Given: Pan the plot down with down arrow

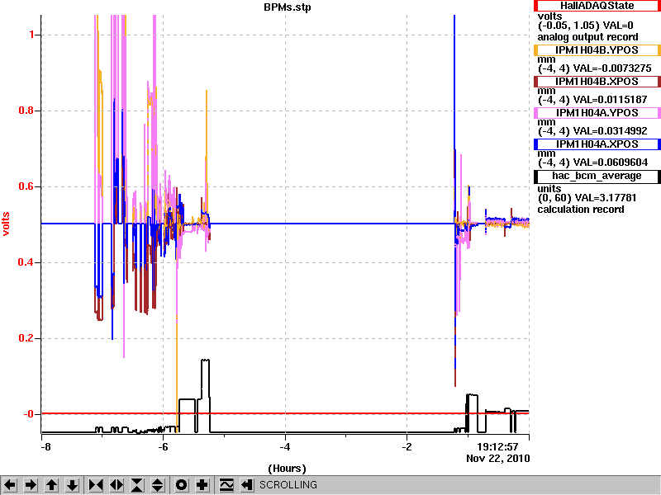Looking at the screenshot, I should pos(72,485).
